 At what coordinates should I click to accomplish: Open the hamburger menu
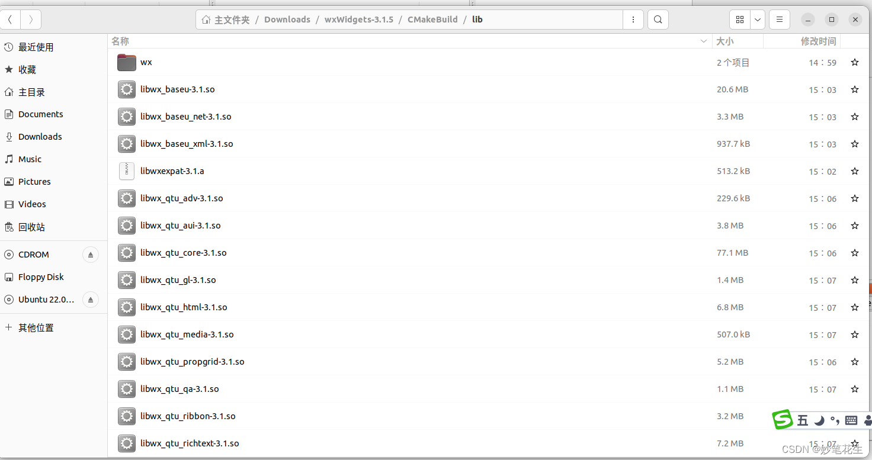[779, 19]
